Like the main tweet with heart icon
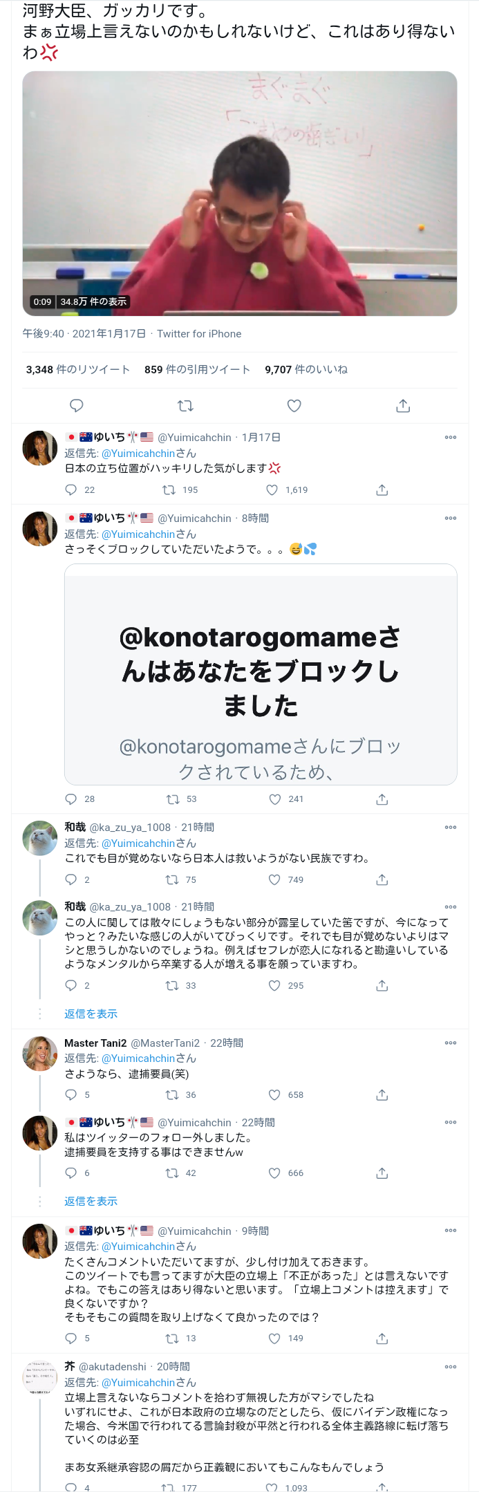Screen dimensions: 479x1492 click(x=294, y=406)
